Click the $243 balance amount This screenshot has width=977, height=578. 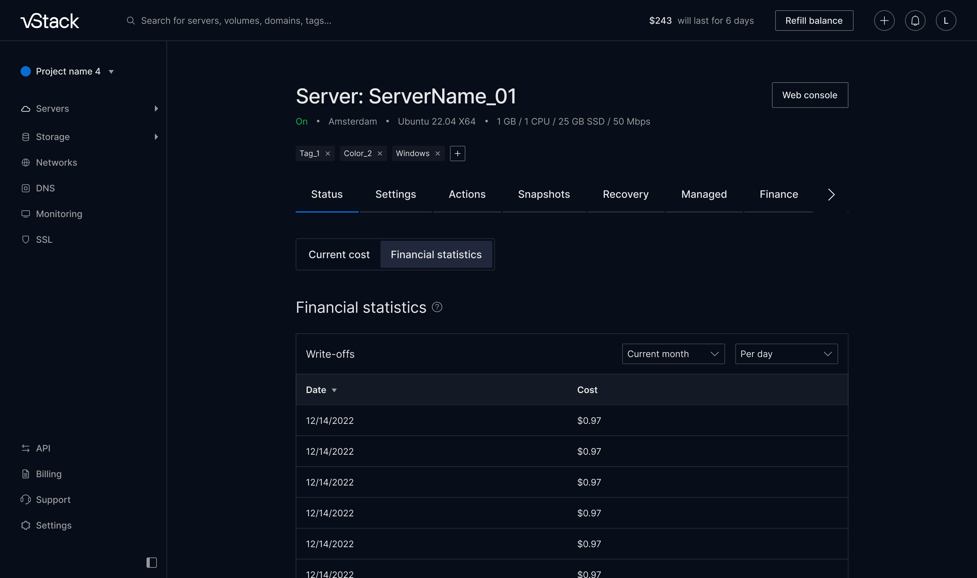click(x=660, y=21)
